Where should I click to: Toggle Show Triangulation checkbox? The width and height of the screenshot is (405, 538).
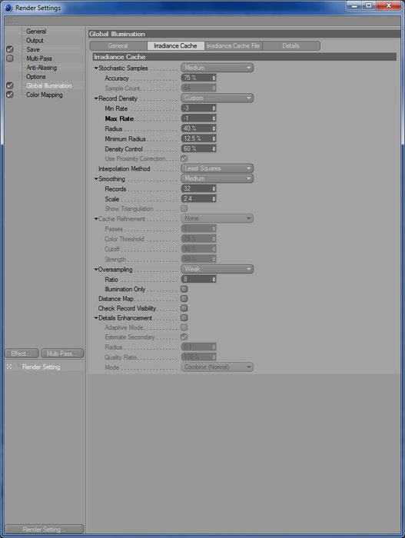184,208
